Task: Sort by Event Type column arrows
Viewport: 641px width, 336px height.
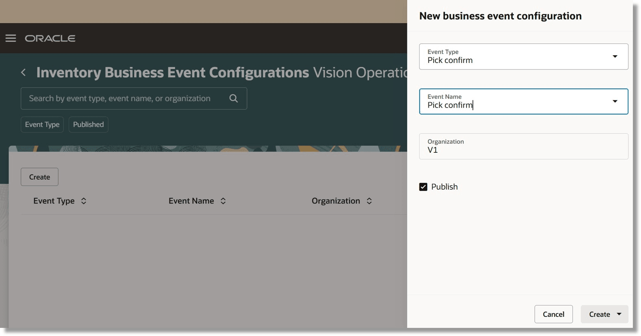Action: tap(84, 201)
